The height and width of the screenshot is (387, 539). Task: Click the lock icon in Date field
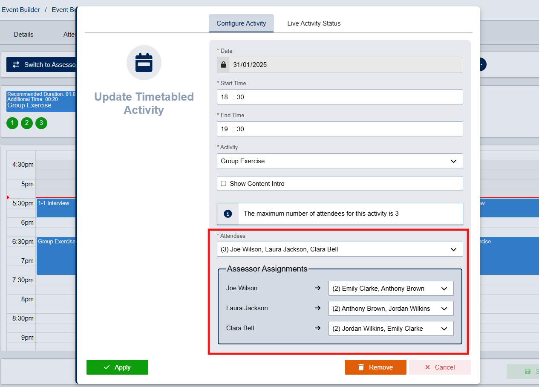pyautogui.click(x=224, y=65)
